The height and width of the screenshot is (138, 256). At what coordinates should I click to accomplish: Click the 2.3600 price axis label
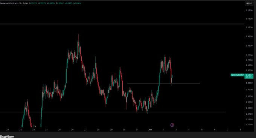[x=249, y=96]
